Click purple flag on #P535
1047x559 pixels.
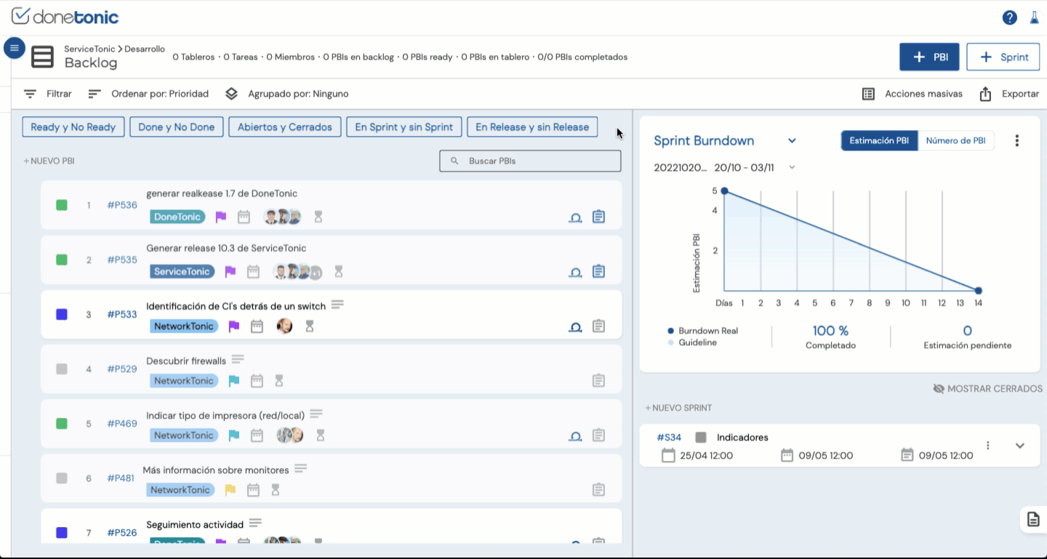coord(230,271)
